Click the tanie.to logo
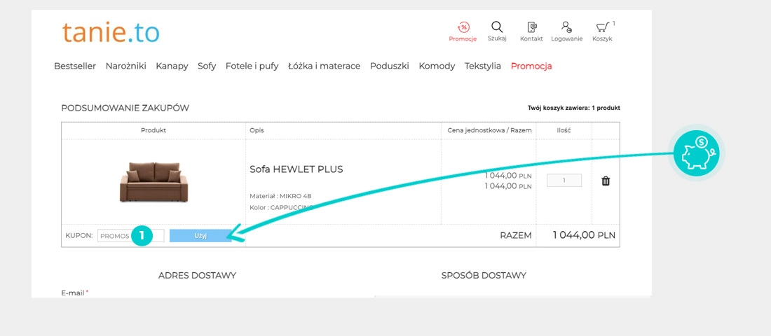The image size is (771, 336). pos(110,32)
